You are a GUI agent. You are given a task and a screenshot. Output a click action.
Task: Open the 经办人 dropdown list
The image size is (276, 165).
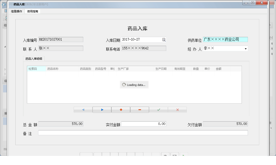coord(246,48)
